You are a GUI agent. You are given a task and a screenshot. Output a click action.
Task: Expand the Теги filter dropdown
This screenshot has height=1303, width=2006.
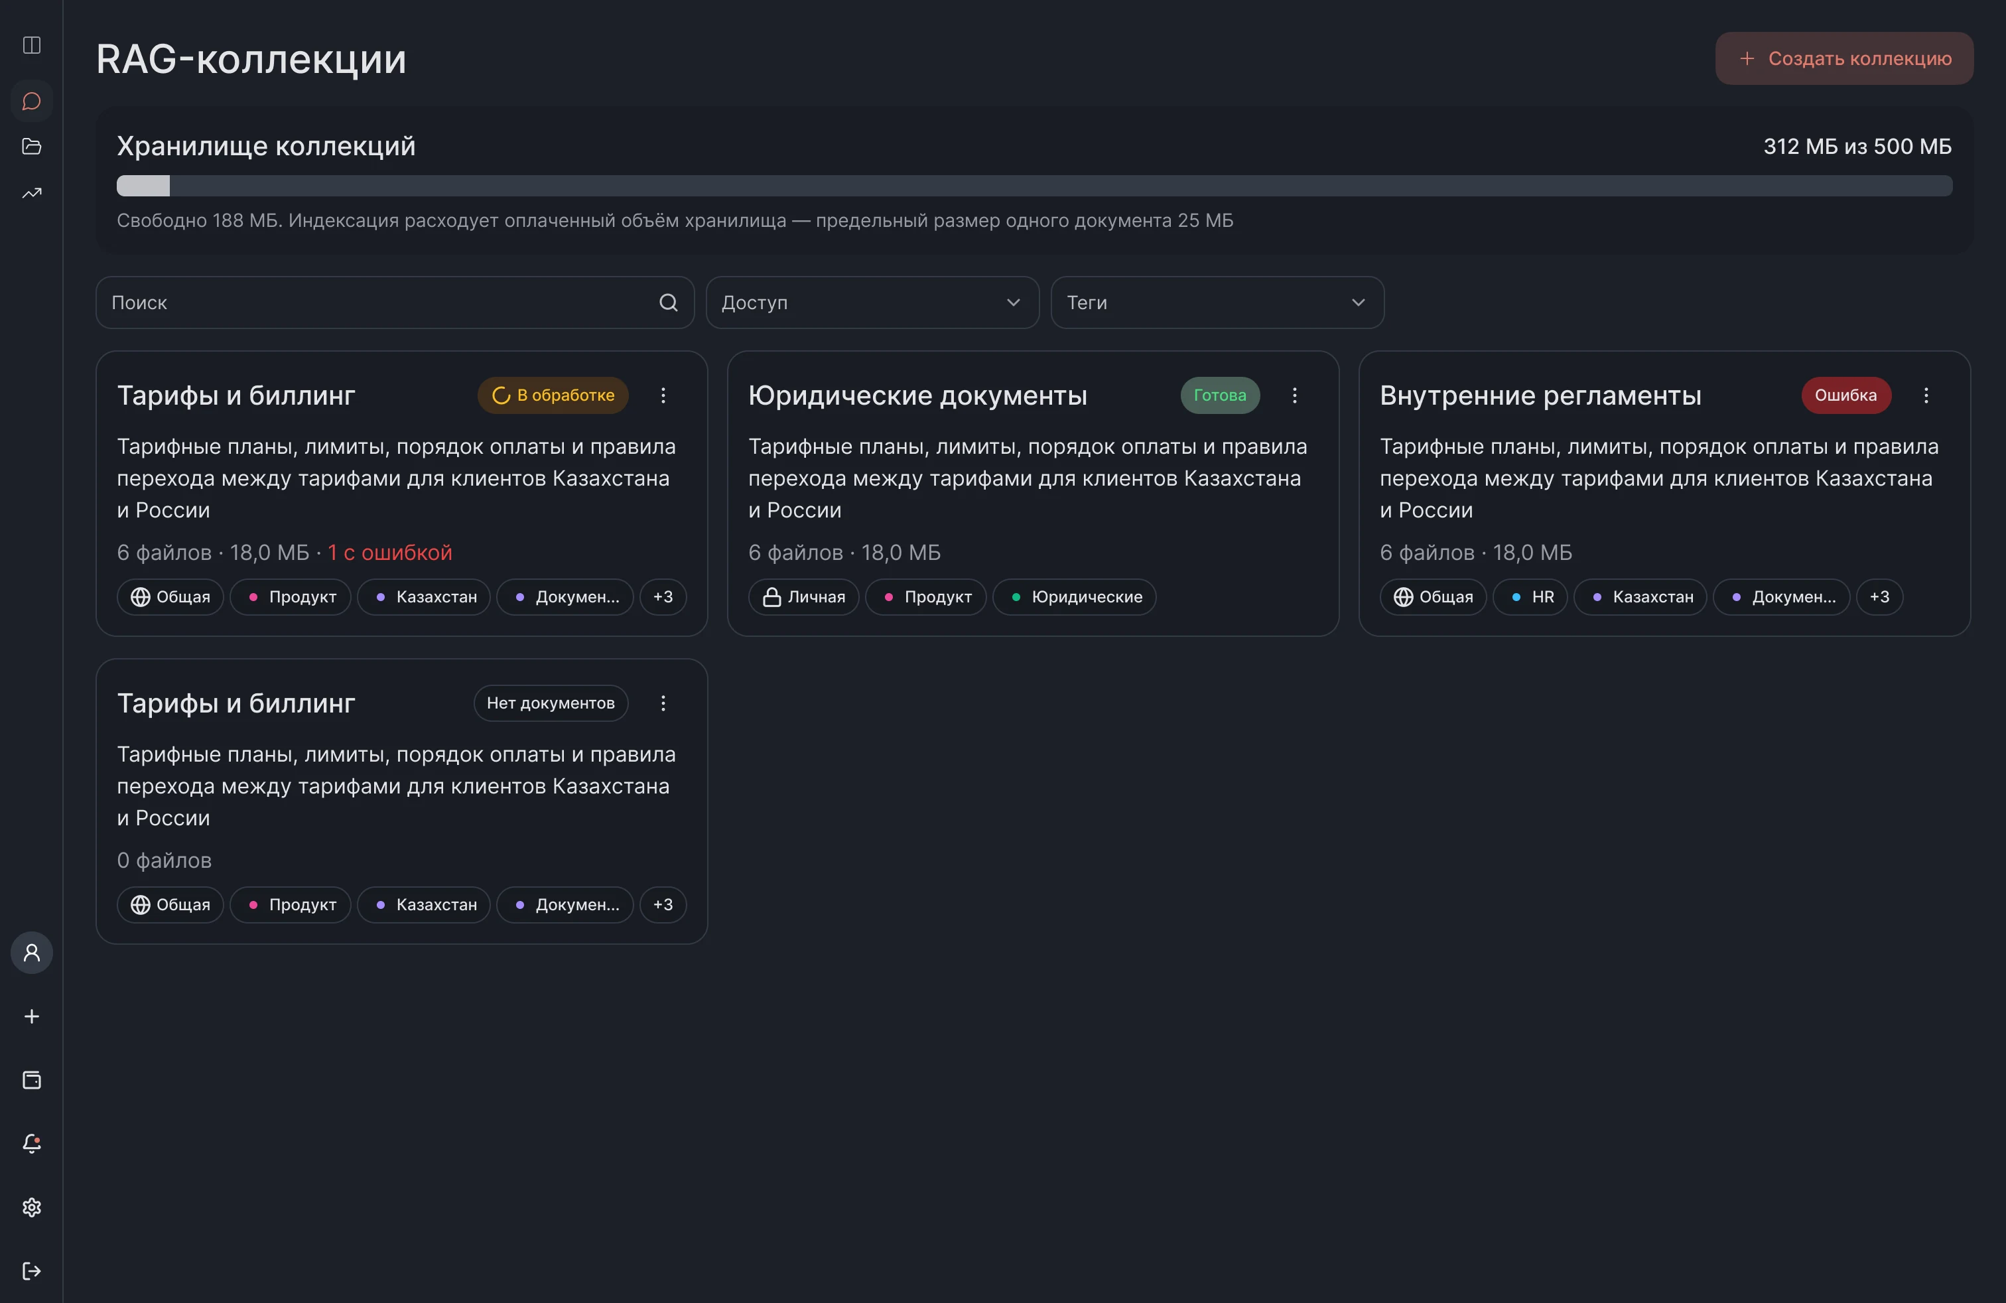[1217, 303]
